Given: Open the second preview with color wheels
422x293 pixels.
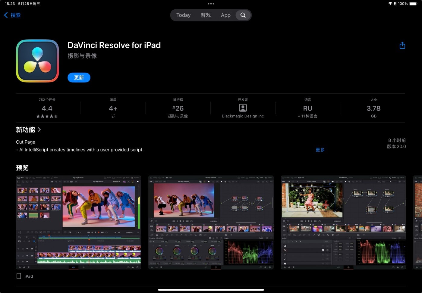Looking at the screenshot, I should (211, 222).
